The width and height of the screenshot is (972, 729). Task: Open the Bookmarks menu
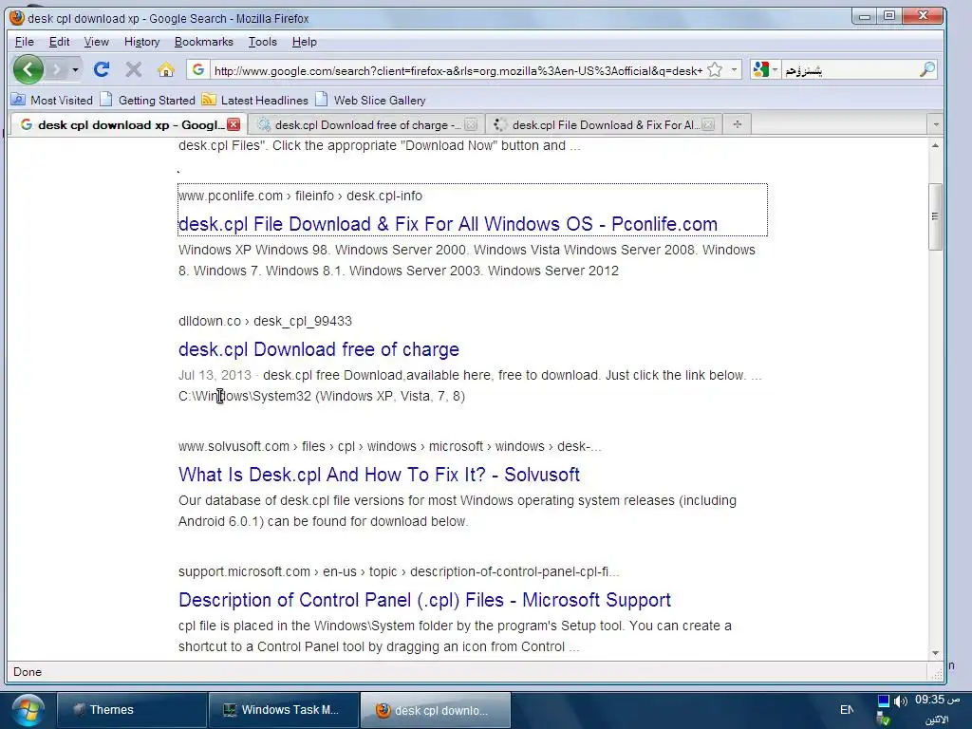[204, 42]
